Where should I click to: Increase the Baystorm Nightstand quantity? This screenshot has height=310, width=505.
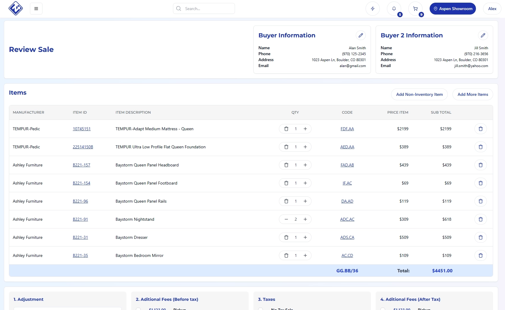(x=305, y=219)
